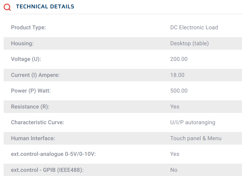Select the ext.control-analogue 0-5V/0-10V label
The image size is (242, 176).
pos(53,154)
